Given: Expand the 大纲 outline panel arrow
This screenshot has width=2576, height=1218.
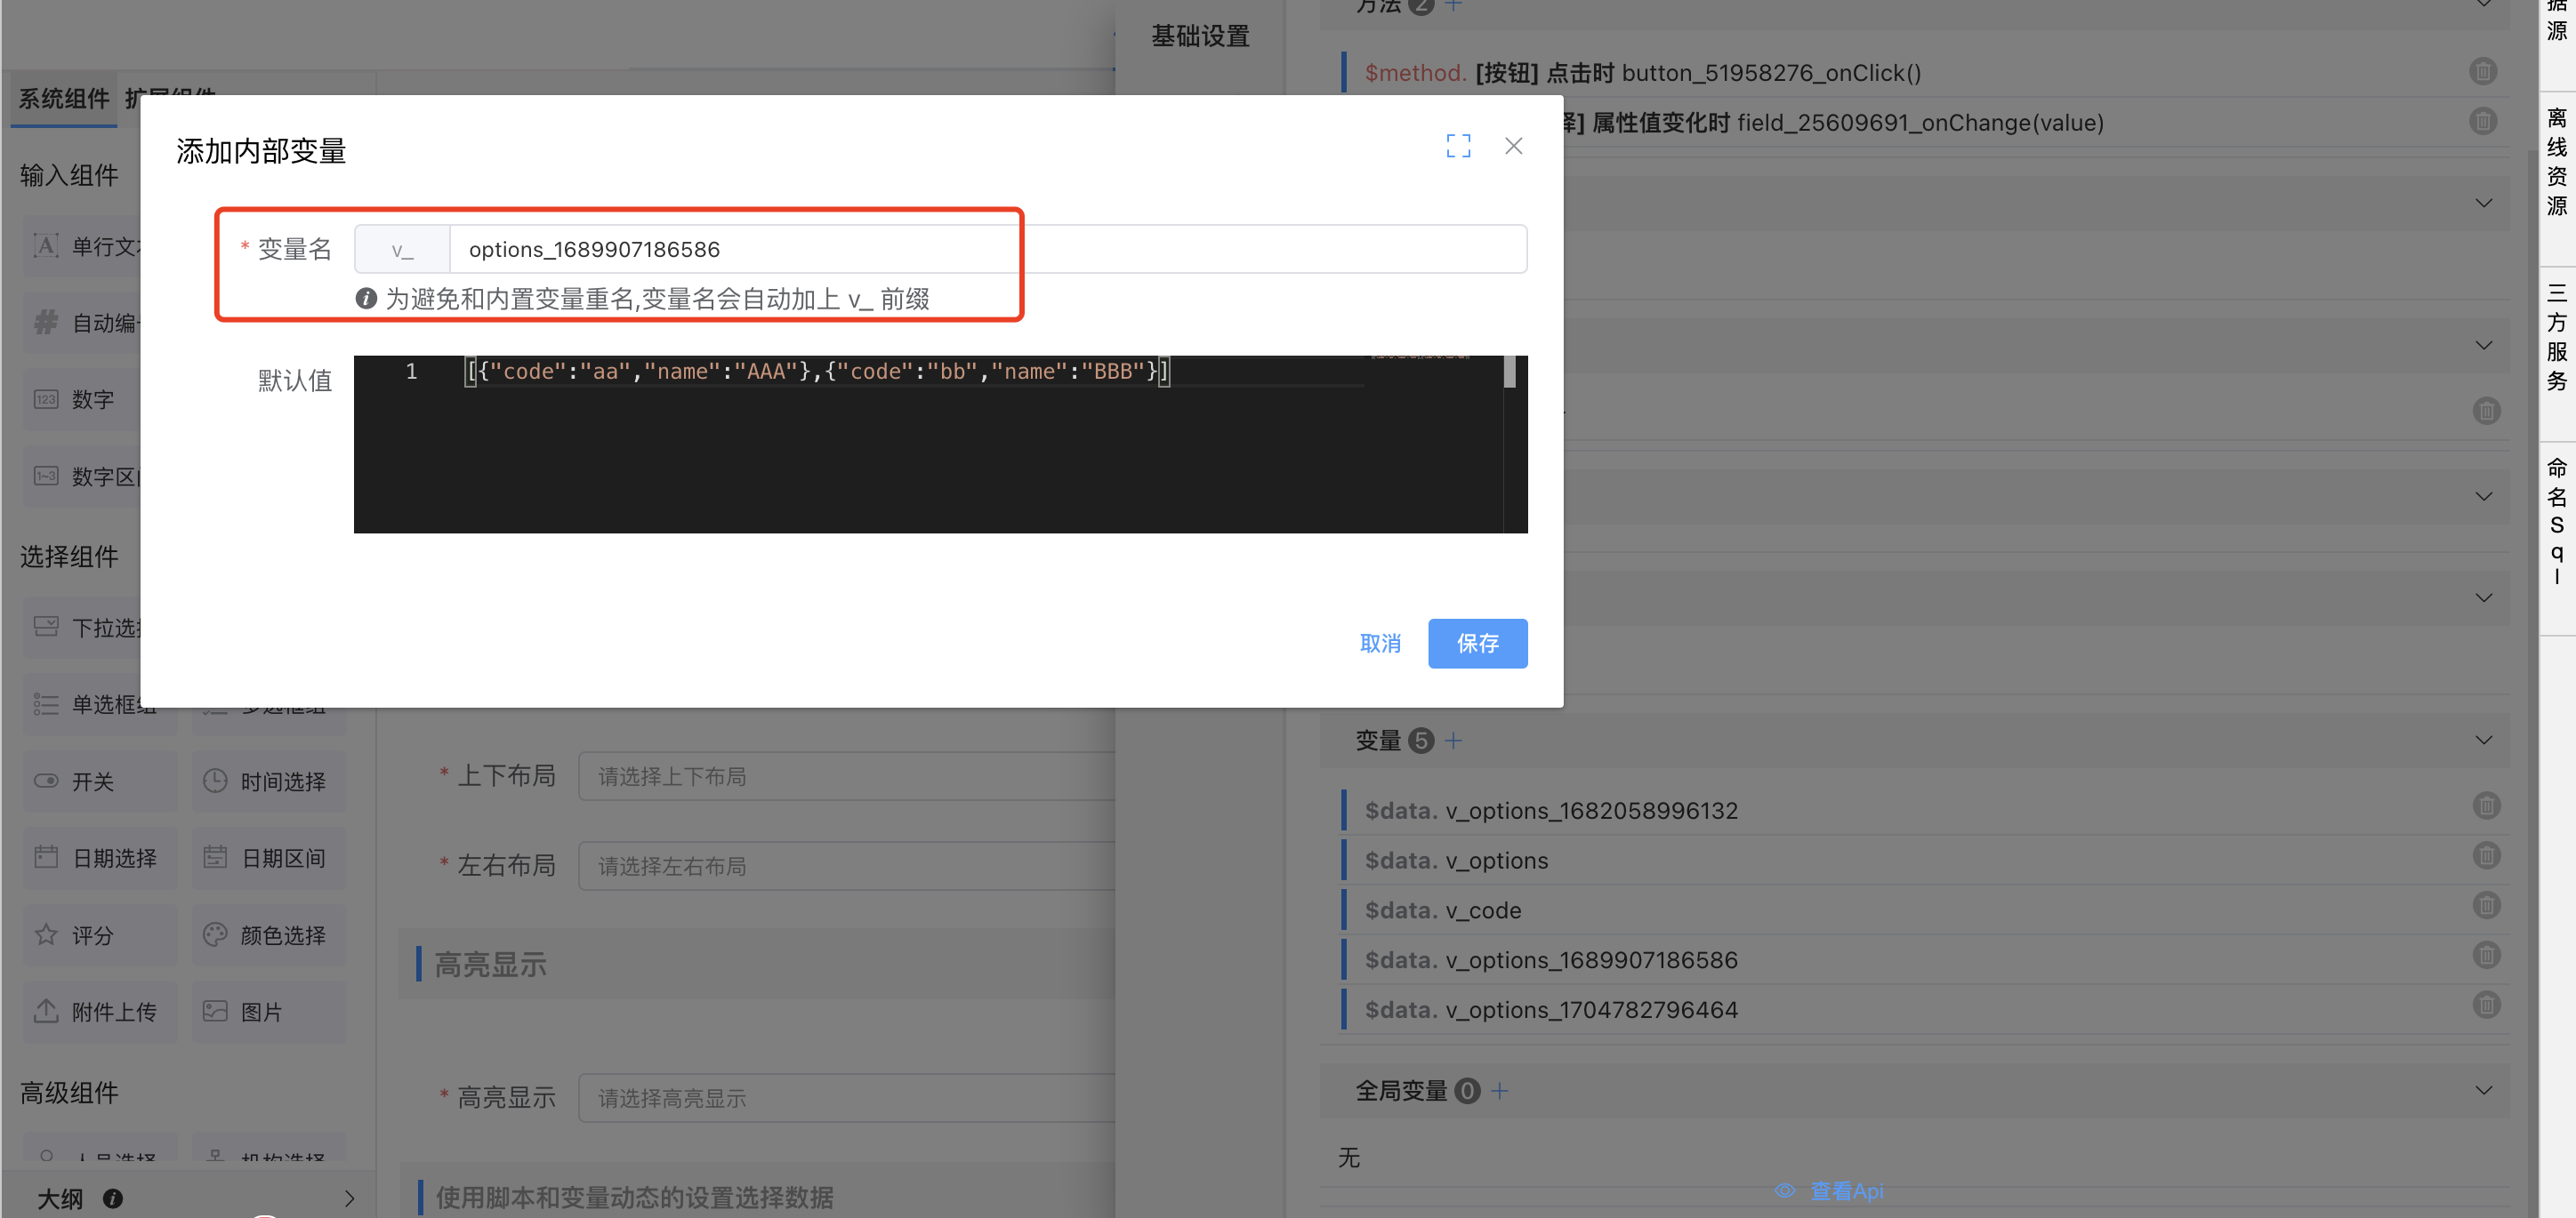Looking at the screenshot, I should coord(349,1198).
